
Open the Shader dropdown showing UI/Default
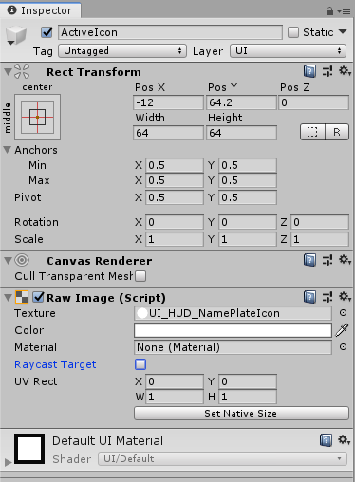coord(222,458)
